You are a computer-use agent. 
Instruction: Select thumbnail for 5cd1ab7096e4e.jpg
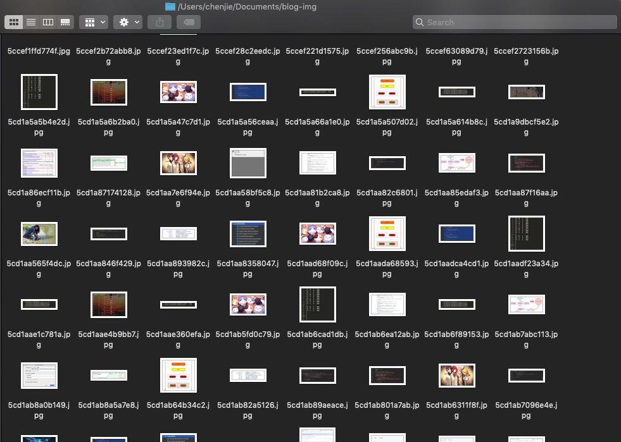pos(527,375)
